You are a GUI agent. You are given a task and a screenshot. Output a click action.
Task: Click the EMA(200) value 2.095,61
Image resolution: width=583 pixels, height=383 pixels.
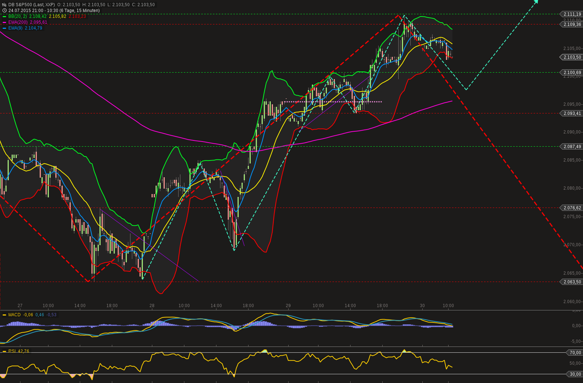click(39, 22)
